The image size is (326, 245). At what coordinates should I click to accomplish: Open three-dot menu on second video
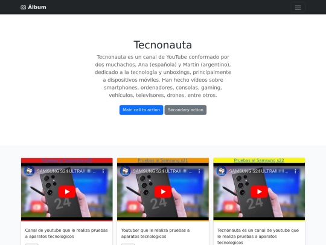pyautogui.click(x=199, y=171)
